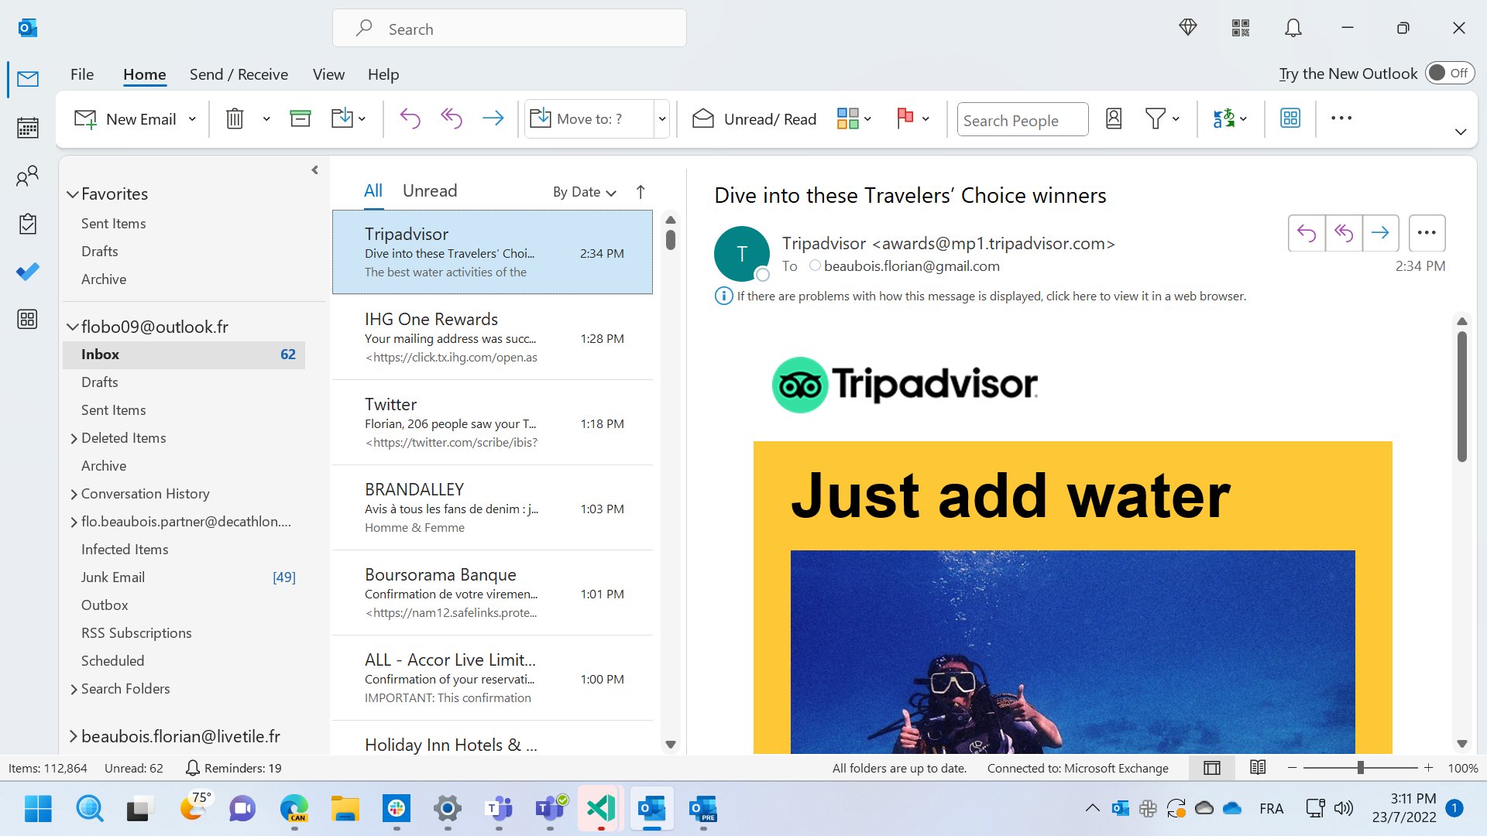Open More Apps grid icon in sidebar

(x=28, y=319)
